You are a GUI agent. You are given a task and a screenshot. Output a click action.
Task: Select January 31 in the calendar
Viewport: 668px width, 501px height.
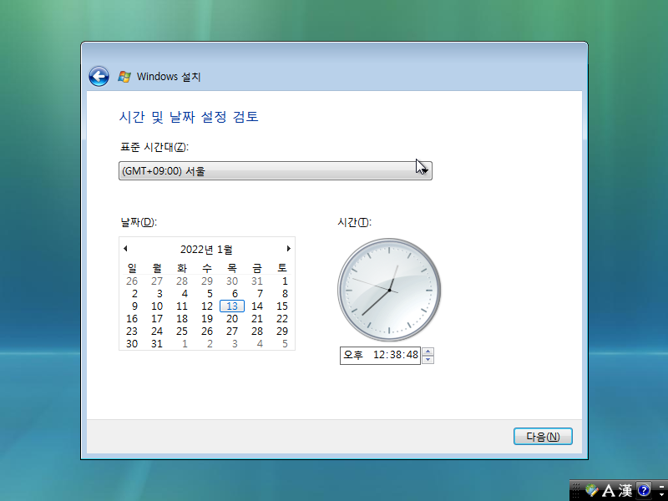pos(157,344)
